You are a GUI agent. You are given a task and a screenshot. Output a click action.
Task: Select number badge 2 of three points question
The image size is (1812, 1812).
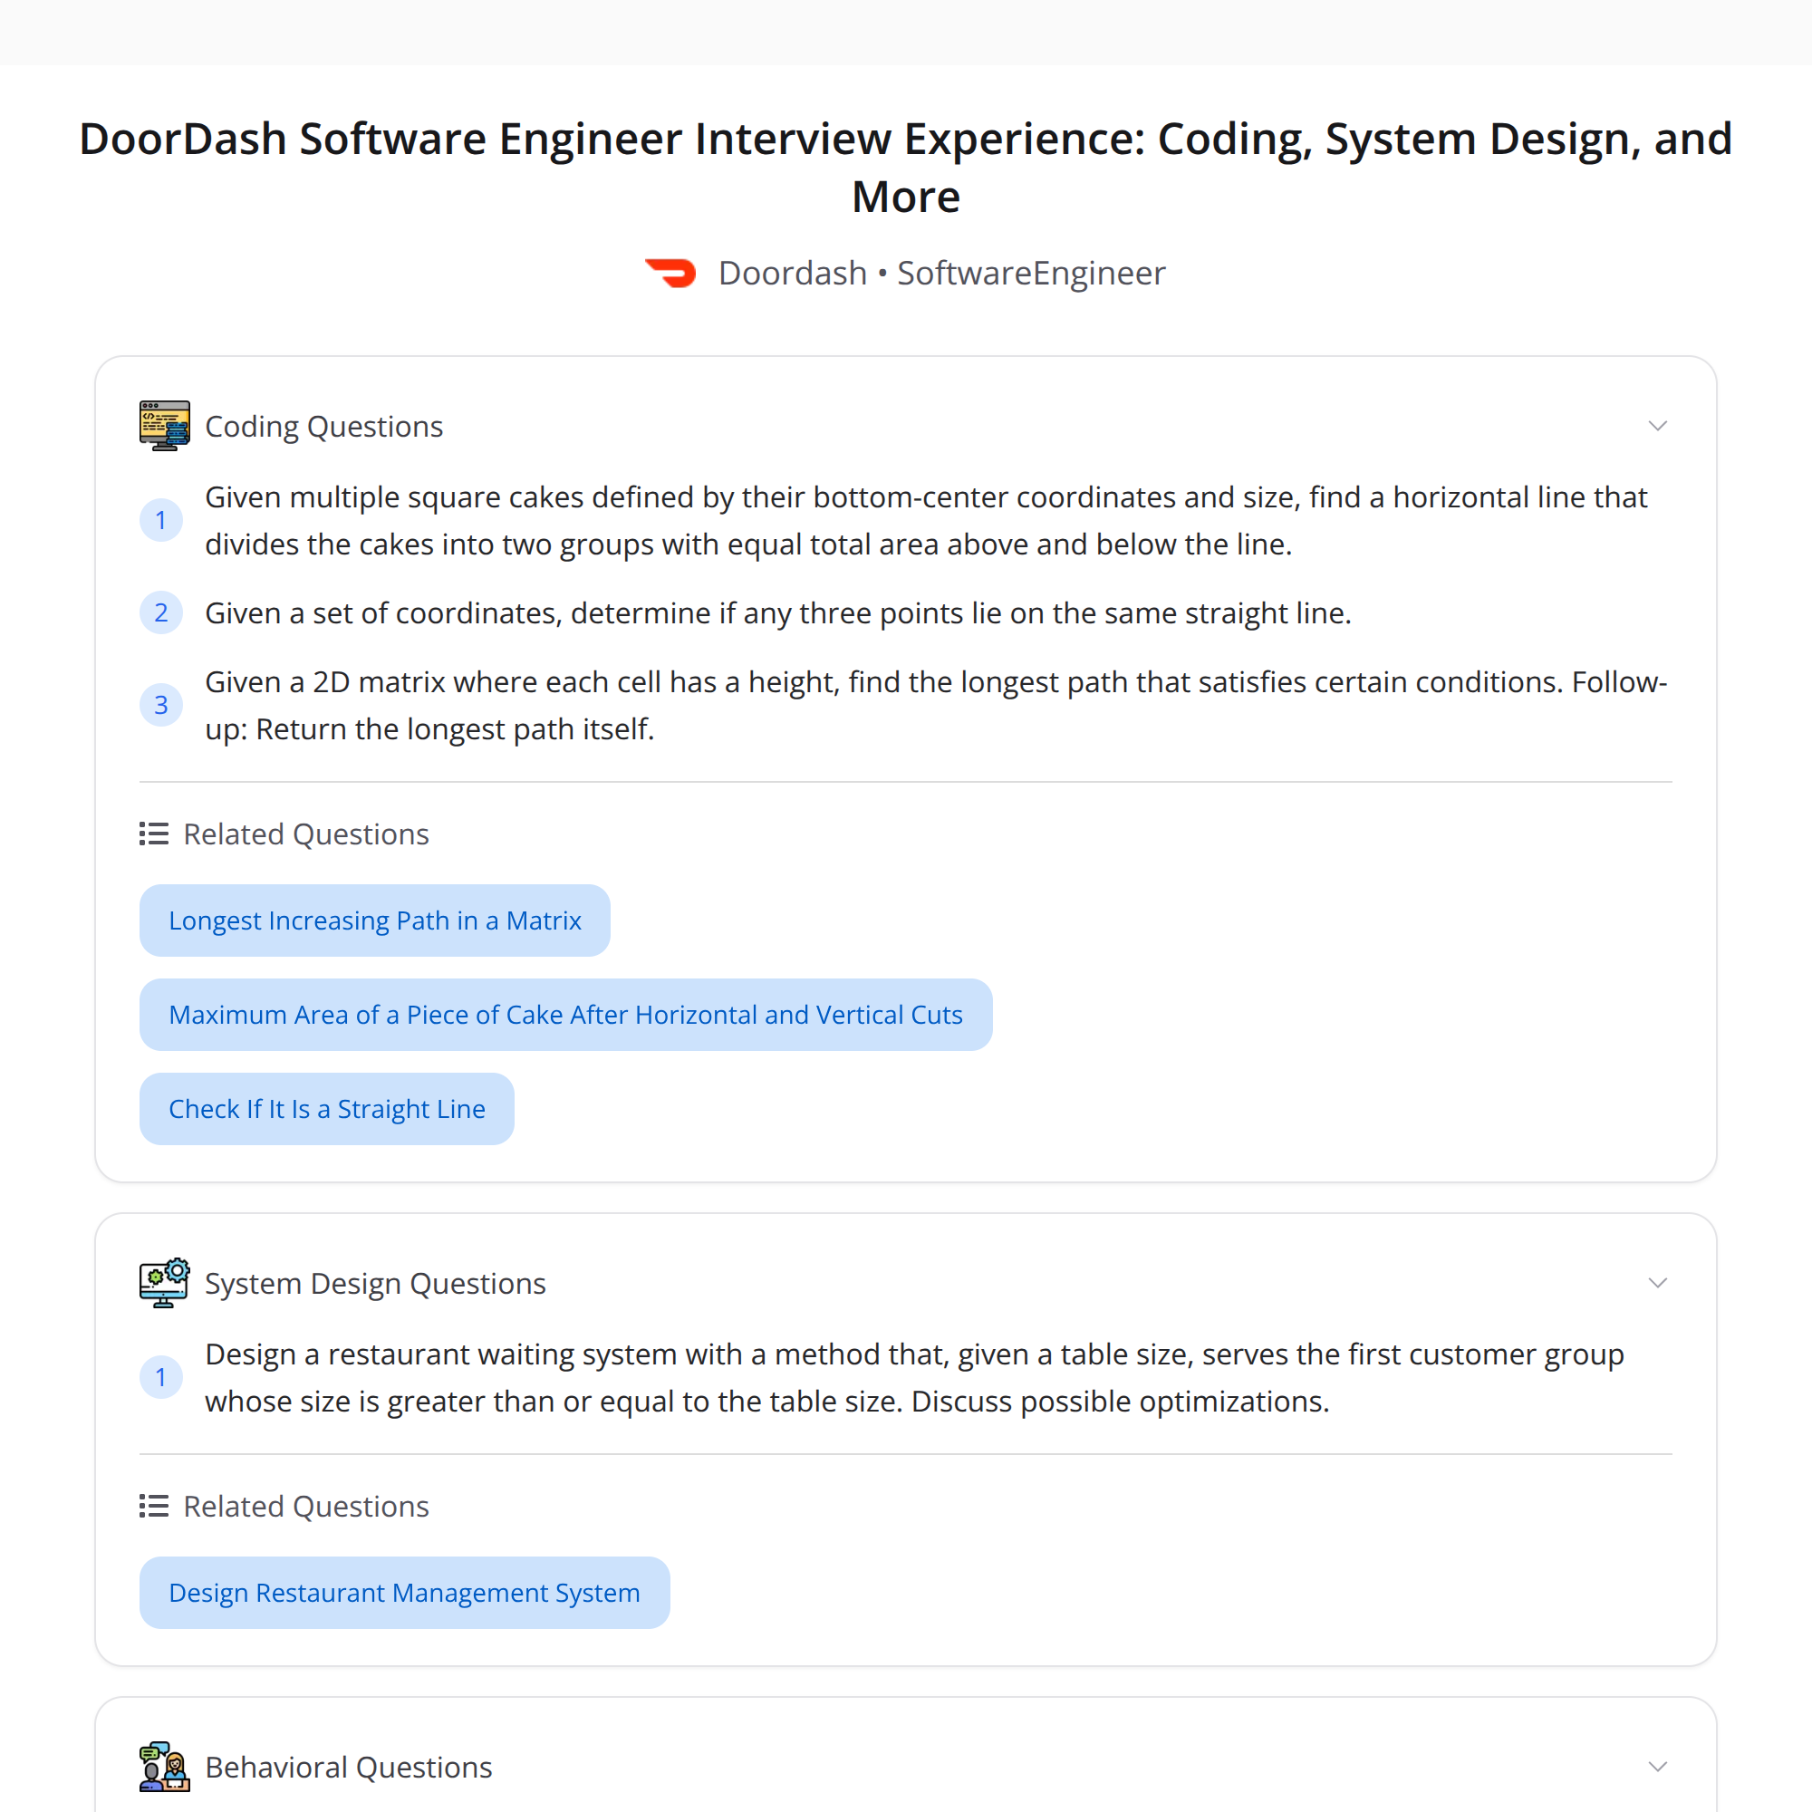(x=161, y=612)
